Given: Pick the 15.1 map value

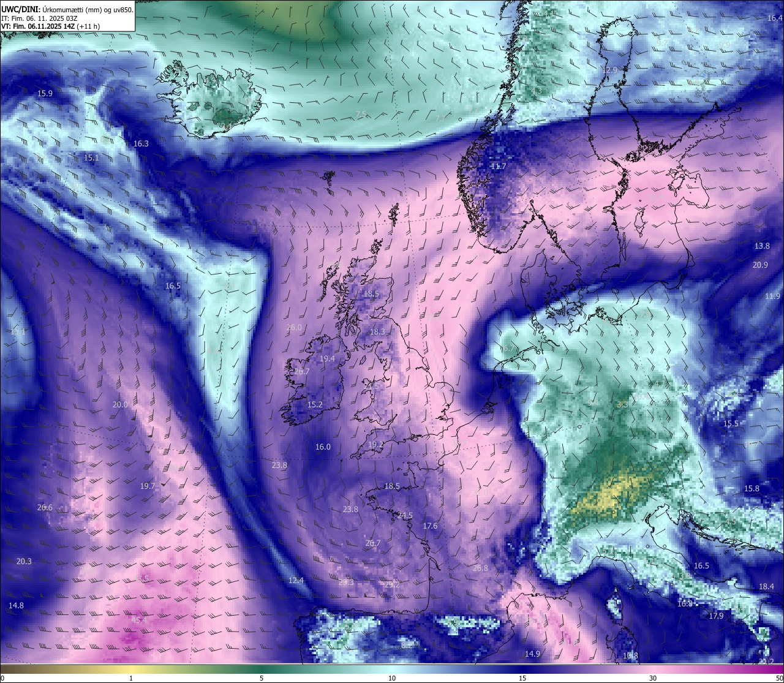Looking at the screenshot, I should tap(91, 158).
